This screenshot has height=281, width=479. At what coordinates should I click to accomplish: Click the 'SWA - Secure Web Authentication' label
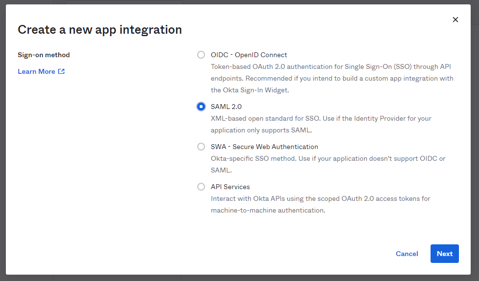click(264, 147)
